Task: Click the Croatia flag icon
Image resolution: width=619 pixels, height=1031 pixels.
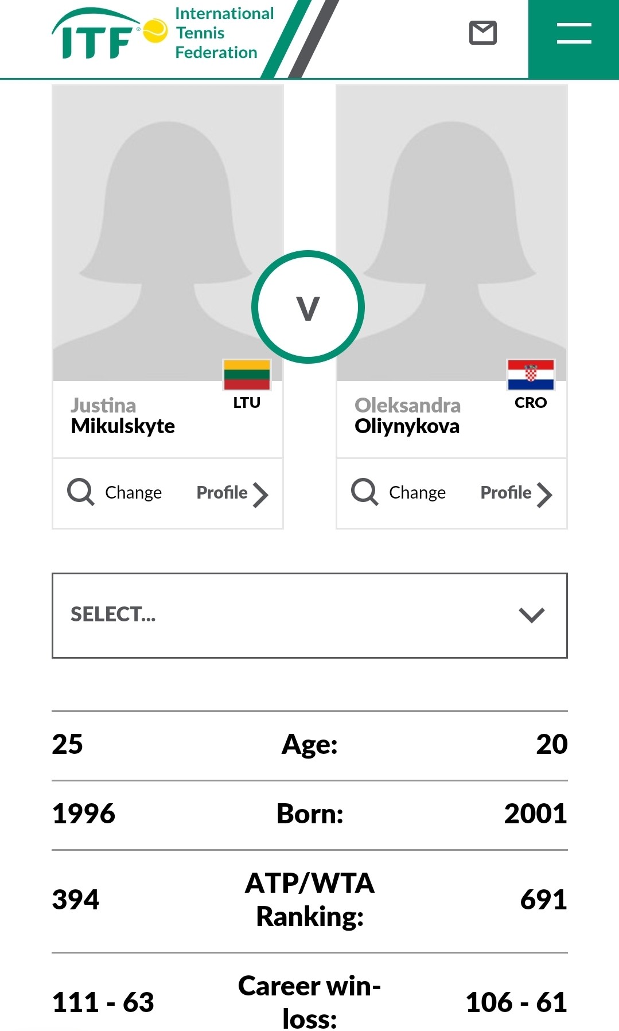Action: tap(531, 375)
